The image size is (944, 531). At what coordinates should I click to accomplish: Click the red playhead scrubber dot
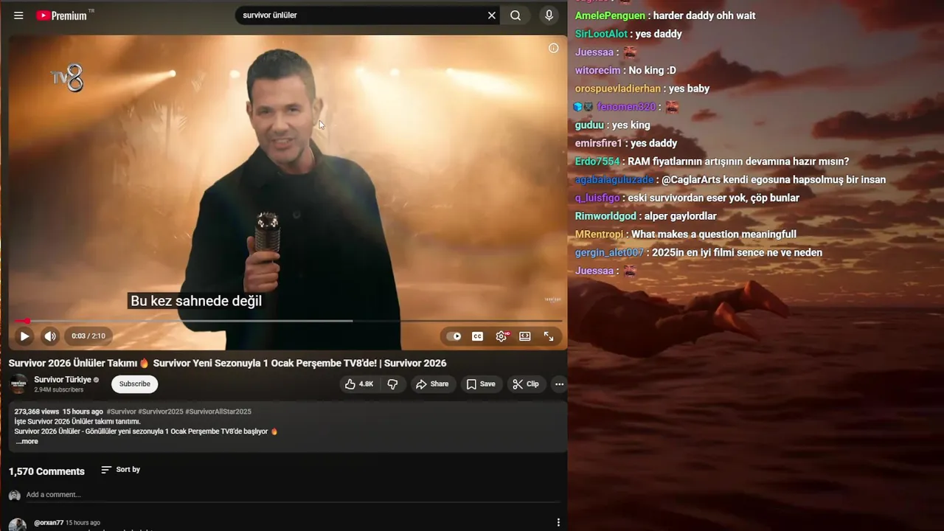[27, 321]
